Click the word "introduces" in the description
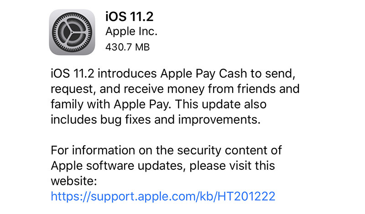Image resolution: width=365 pixels, height=214 pixels. pos(127,73)
